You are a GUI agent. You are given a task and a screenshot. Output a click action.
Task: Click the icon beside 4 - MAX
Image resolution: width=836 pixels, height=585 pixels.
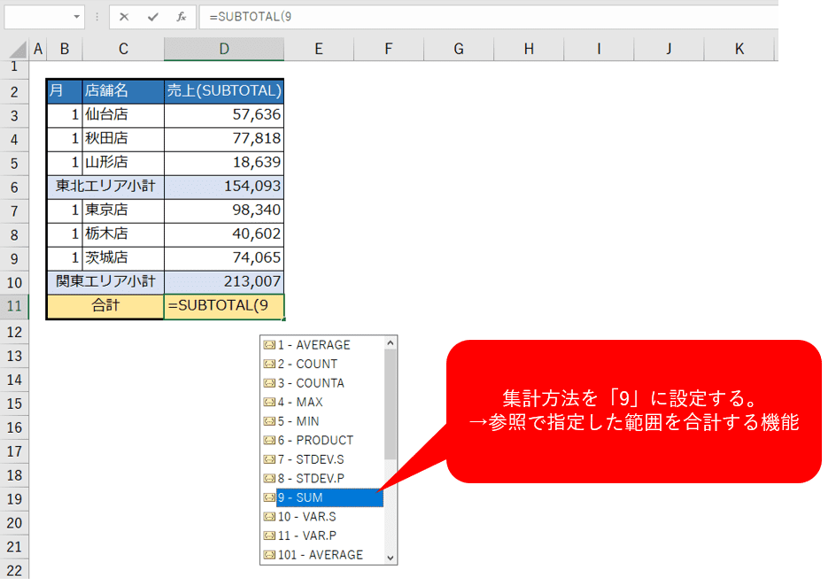[x=269, y=403]
